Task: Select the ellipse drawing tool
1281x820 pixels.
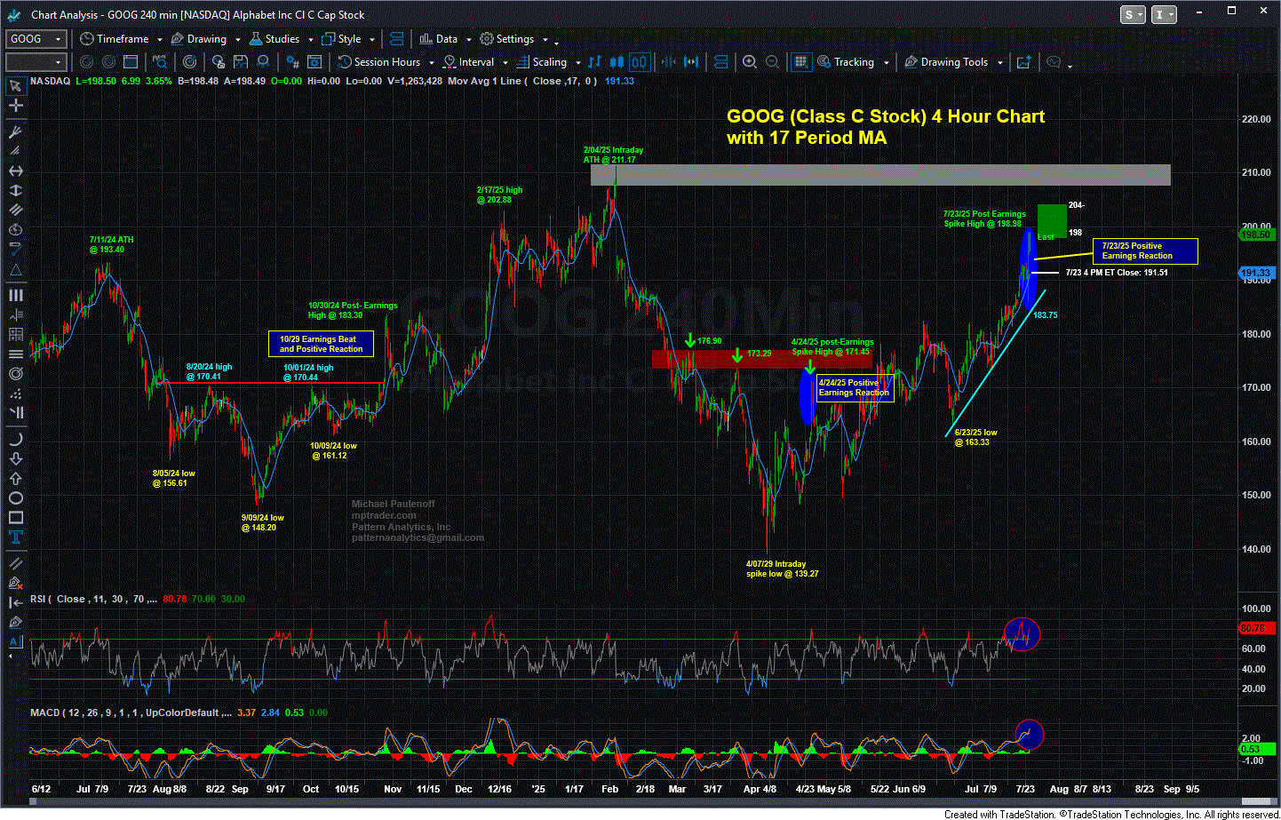Action: [15, 498]
